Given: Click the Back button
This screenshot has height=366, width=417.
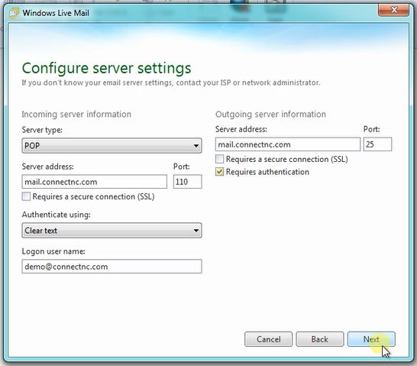Looking at the screenshot, I should click(x=320, y=339).
